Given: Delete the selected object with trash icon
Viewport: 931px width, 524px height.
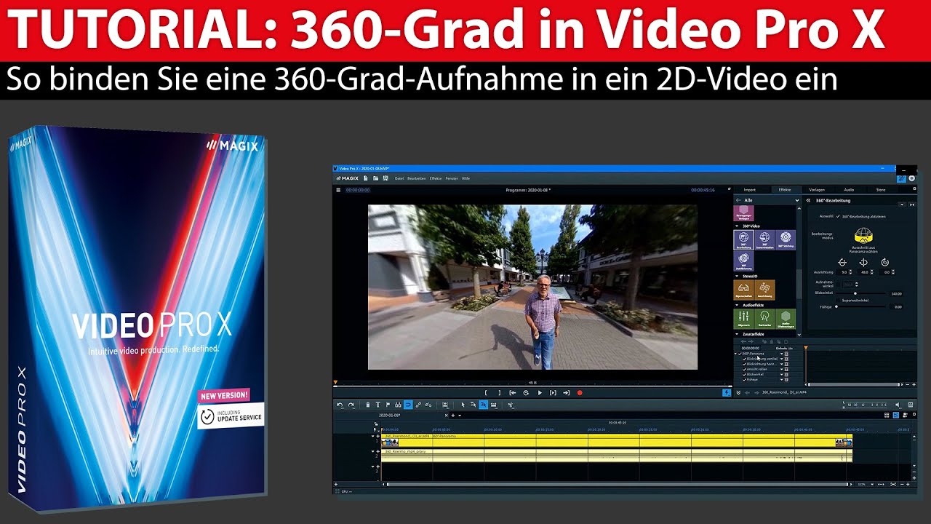Looking at the screenshot, I should pos(368,405).
